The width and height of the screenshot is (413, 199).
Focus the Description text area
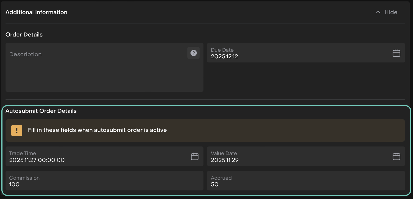click(x=97, y=72)
